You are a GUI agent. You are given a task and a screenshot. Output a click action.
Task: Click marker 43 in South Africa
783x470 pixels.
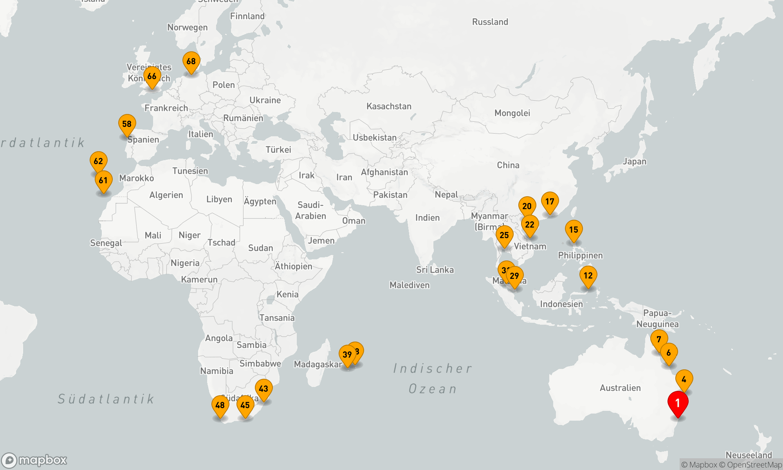[x=263, y=389]
